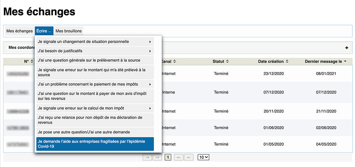
Task: Expand 'J'ai un problème concernant le paiement' submenu
Action: pyautogui.click(x=95, y=84)
